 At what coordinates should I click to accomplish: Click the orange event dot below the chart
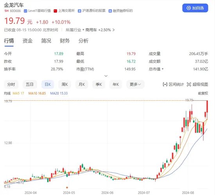[x=67, y=188]
